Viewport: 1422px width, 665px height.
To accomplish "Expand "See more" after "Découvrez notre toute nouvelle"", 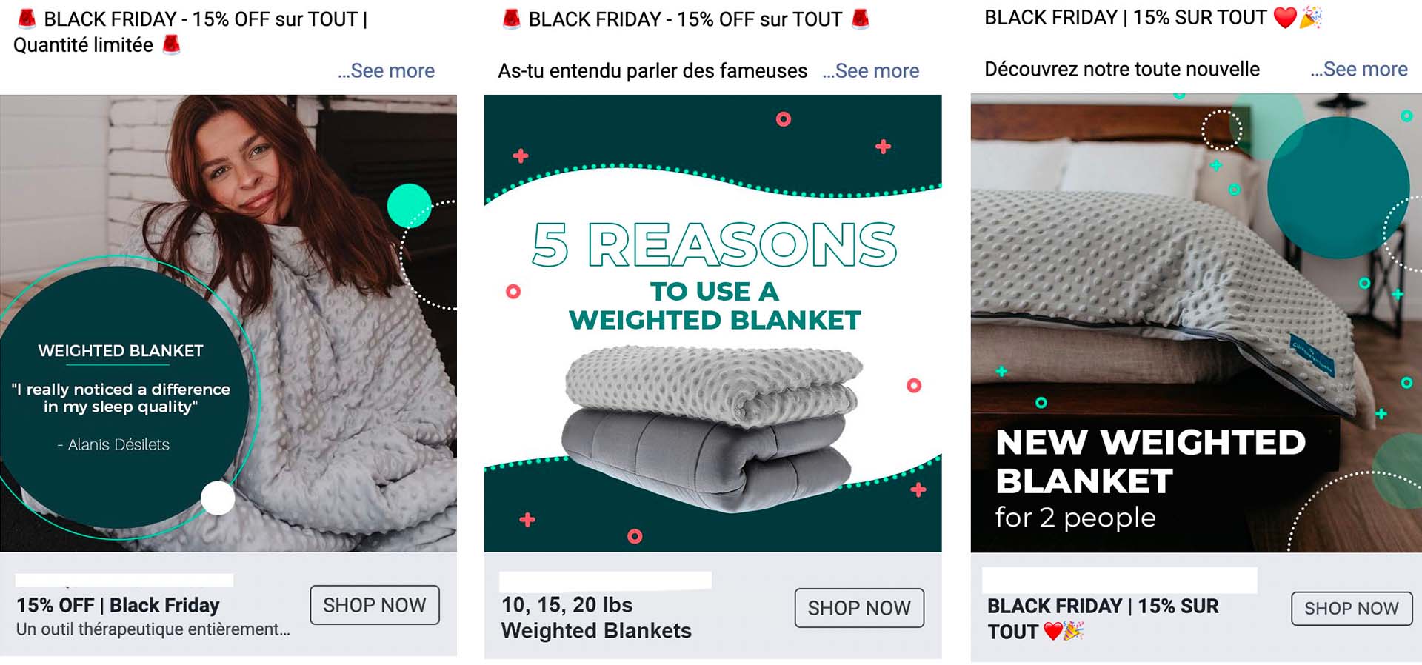I will point(1359,70).
